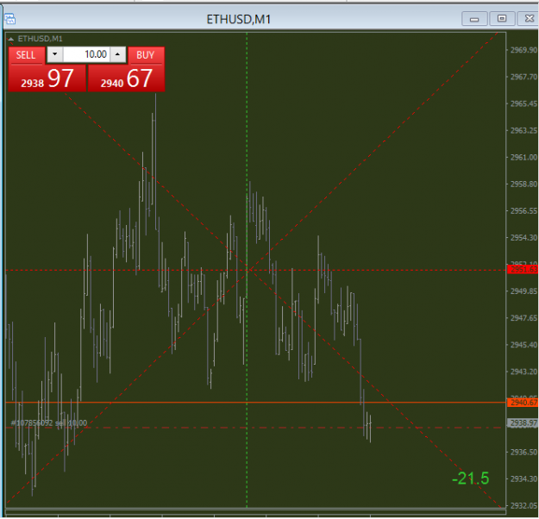Click the -21.5 profit label
This screenshot has height=519, width=539.
(471, 478)
